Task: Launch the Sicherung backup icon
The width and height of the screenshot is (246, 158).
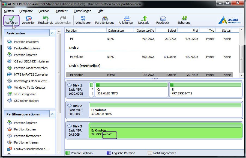Action: [x=184, y=18]
